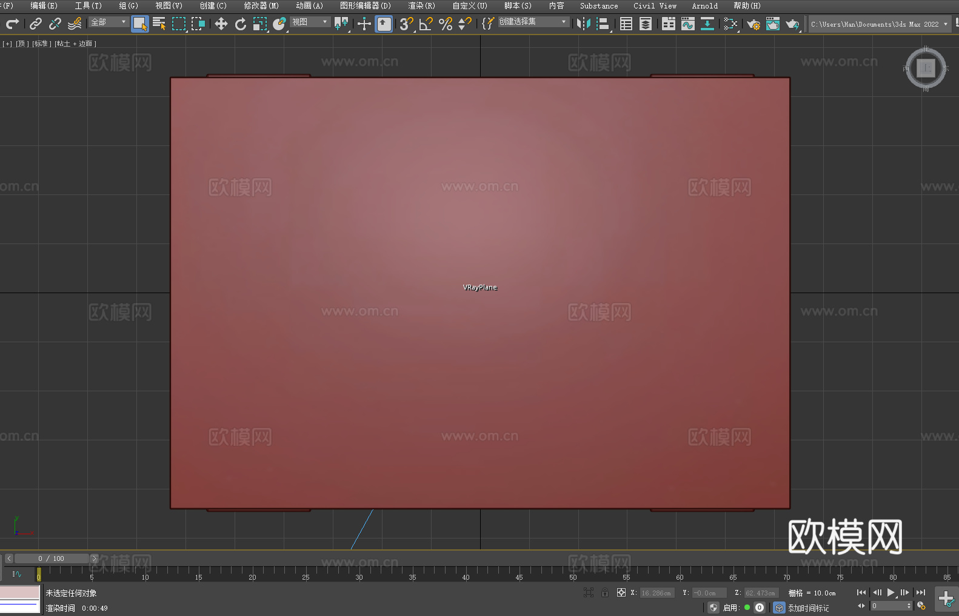
Task: Go to the start frame
Action: [x=861, y=592]
